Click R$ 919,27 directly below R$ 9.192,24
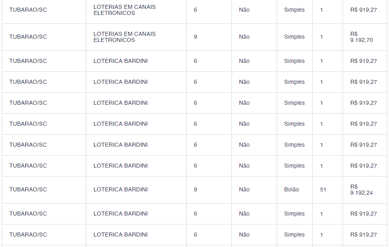This screenshot has width=389, height=247. [x=364, y=214]
